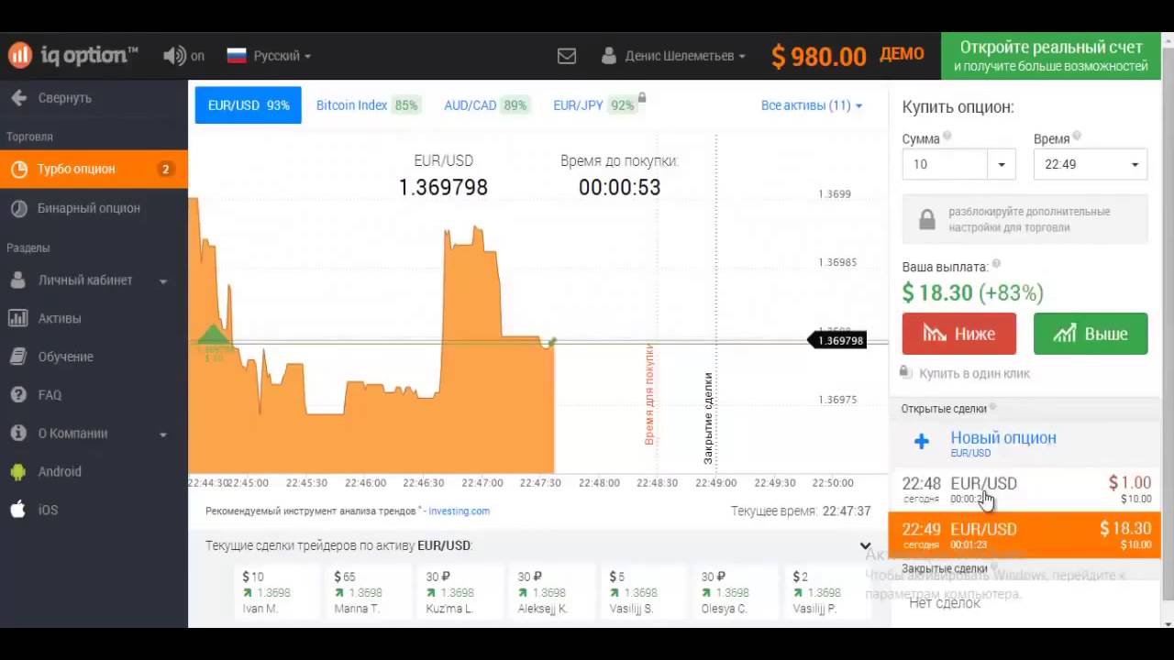Click Закрытие сделки chart line
The height and width of the screenshot is (660, 1174).
click(708, 418)
